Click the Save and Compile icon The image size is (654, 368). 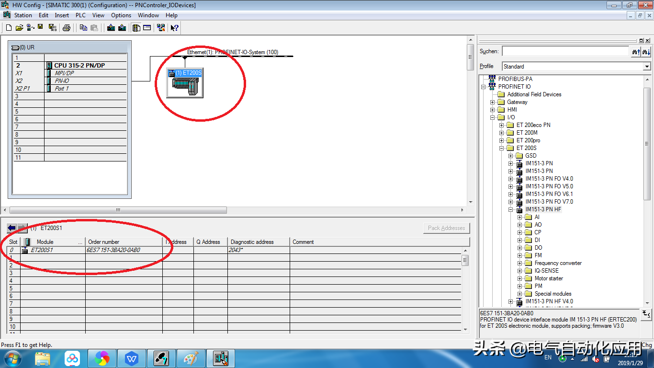point(52,28)
